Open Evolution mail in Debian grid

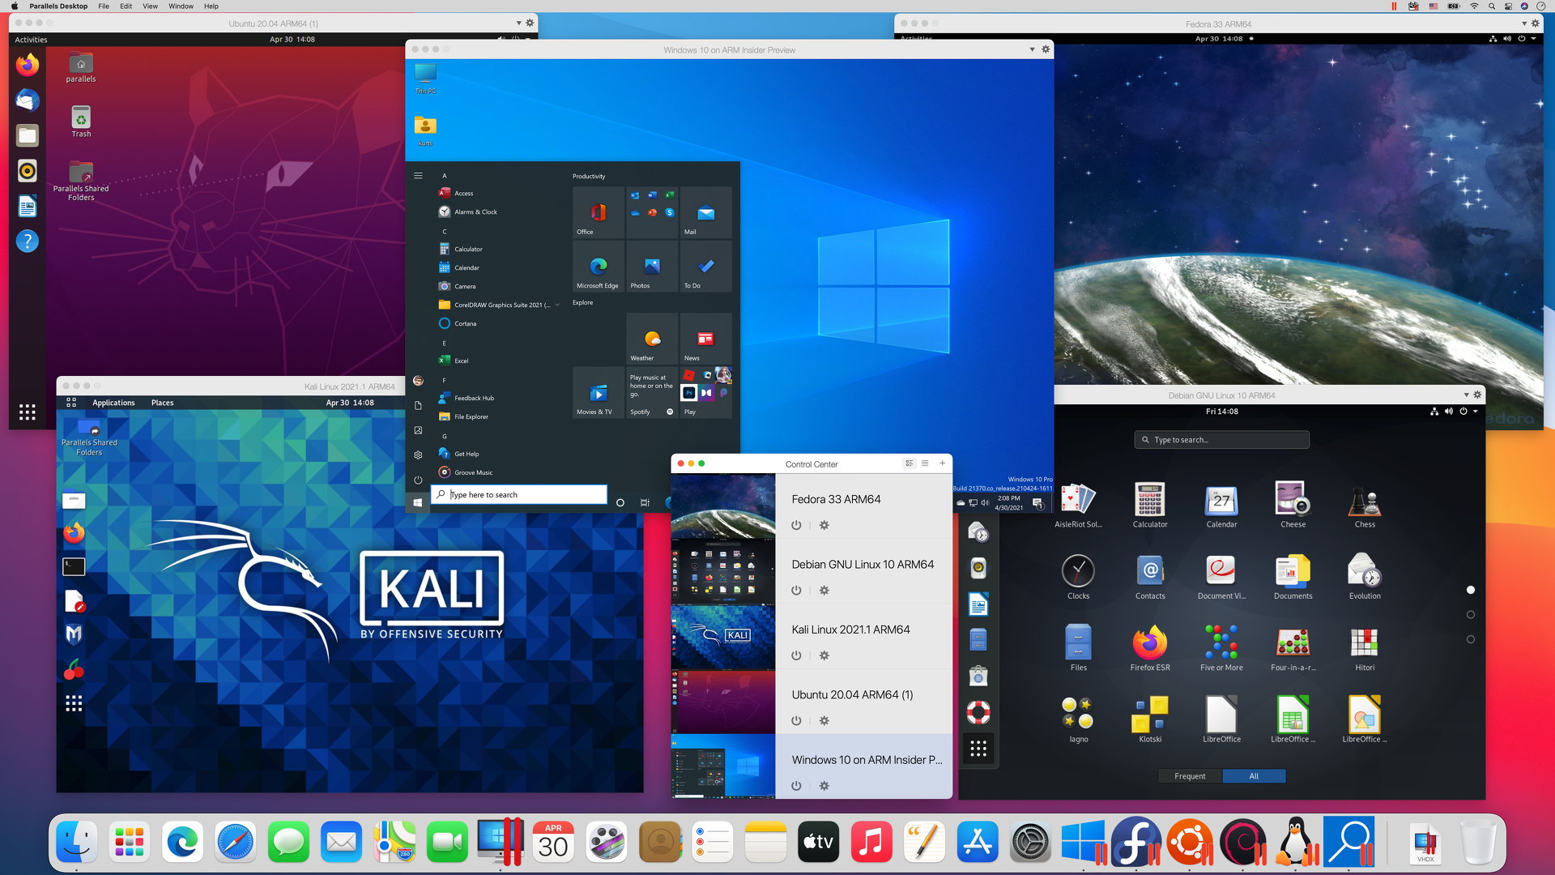coord(1365,576)
